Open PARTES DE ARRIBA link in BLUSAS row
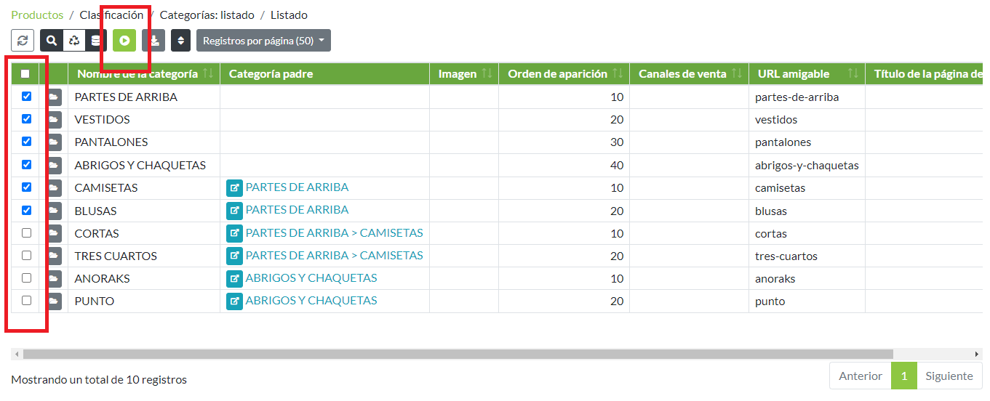990x401 pixels. point(297,210)
